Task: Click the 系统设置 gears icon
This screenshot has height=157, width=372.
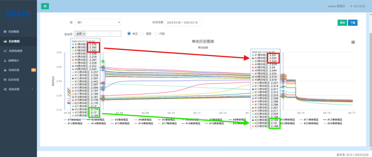Action: pyautogui.click(x=5, y=89)
